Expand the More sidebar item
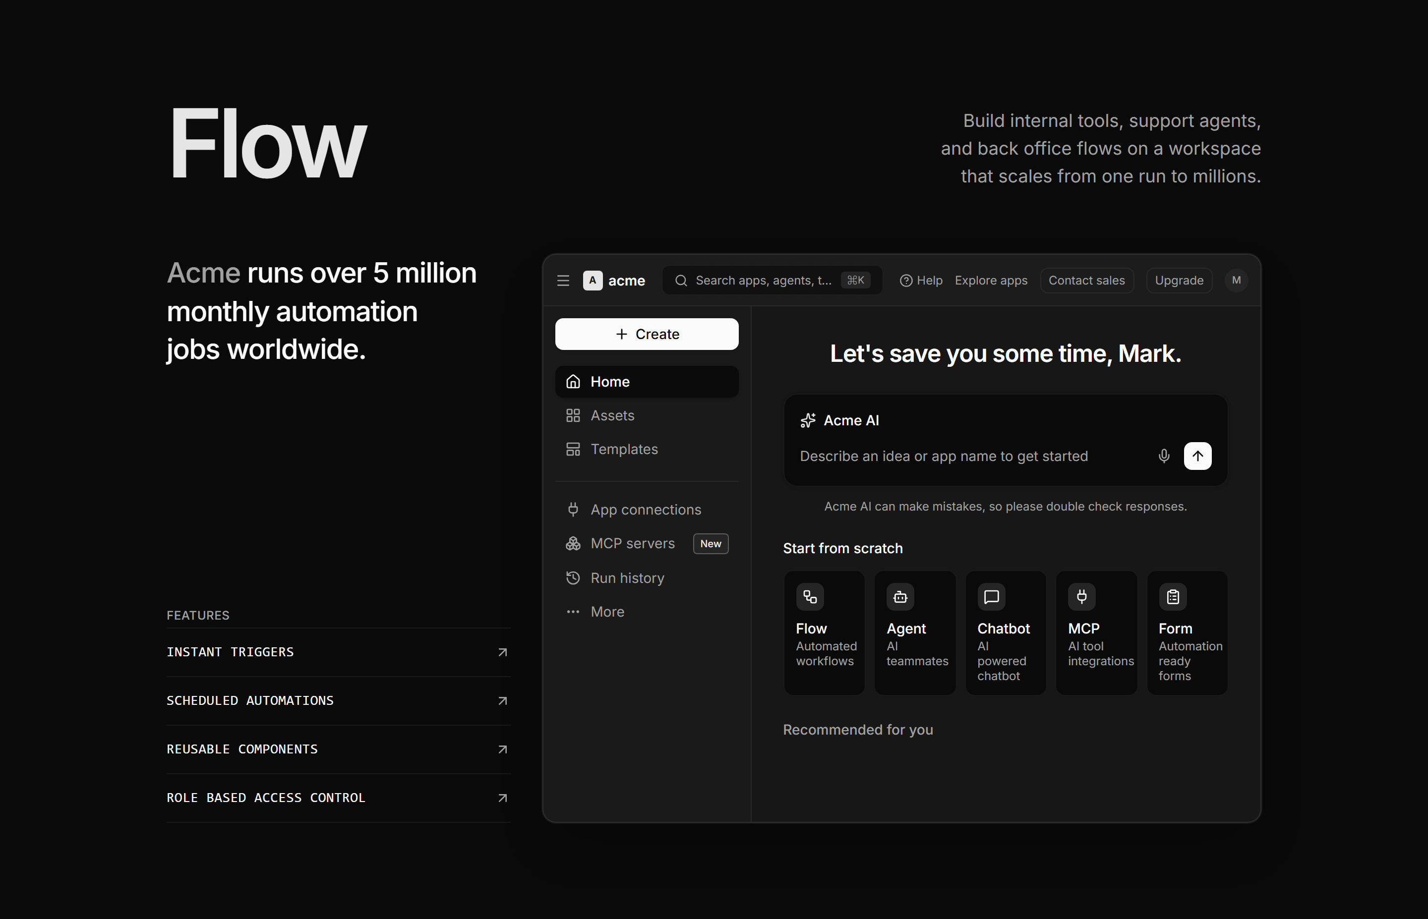 pyautogui.click(x=647, y=612)
